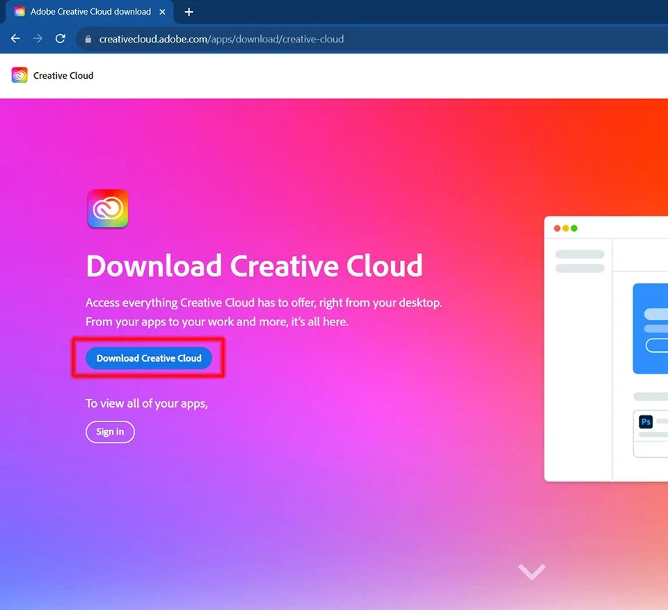
Task: Click the Photoshop Ps icon in the preview
Action: [x=646, y=422]
